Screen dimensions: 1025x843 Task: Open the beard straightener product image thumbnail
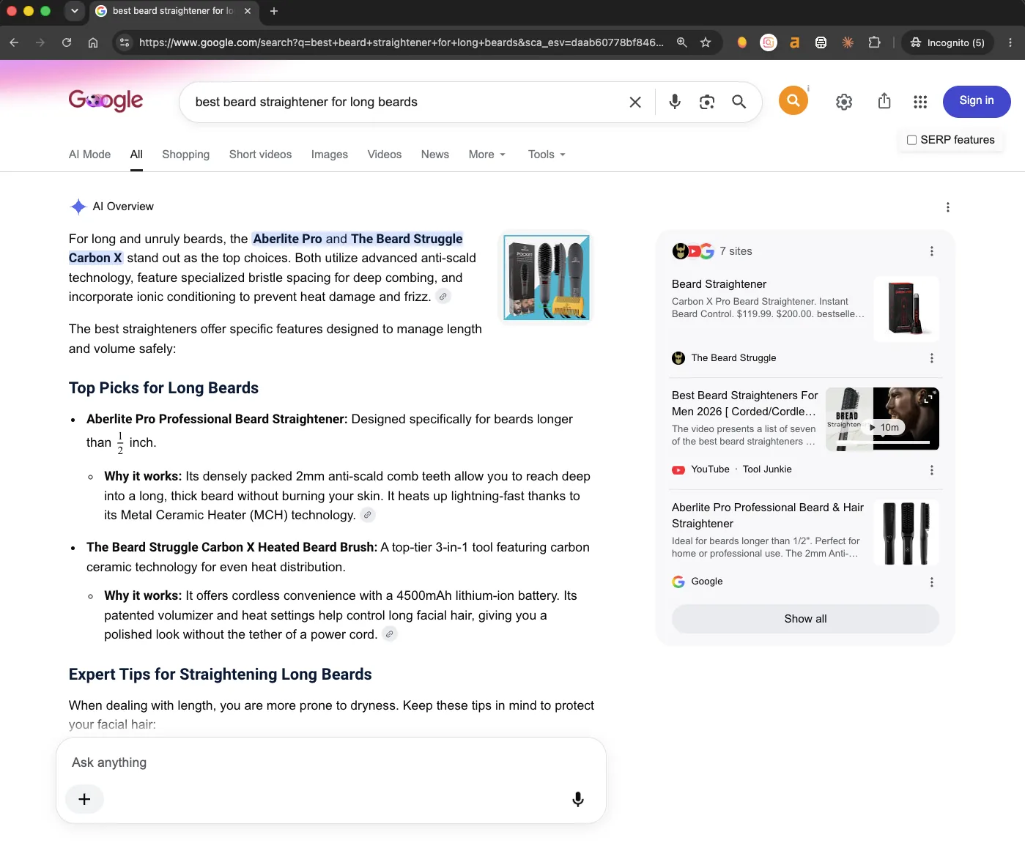pyautogui.click(x=547, y=278)
